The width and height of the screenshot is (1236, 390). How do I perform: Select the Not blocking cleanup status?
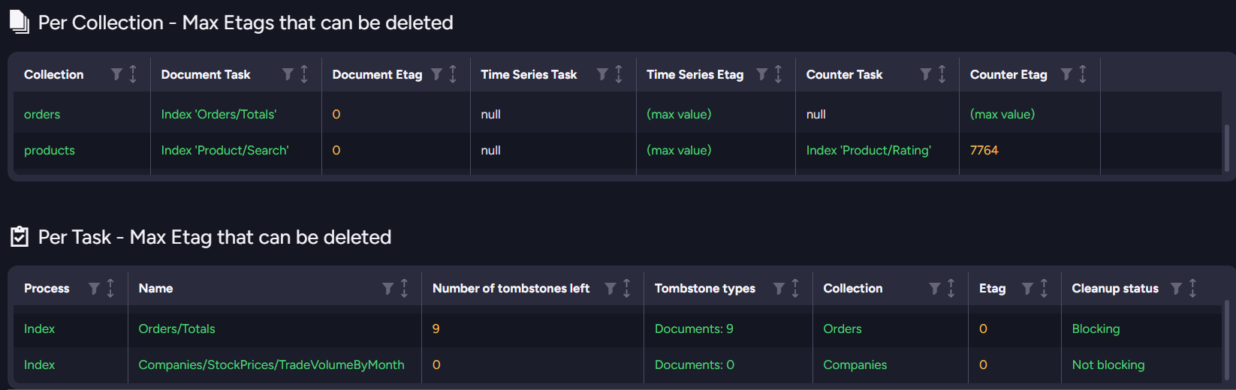click(x=1108, y=364)
